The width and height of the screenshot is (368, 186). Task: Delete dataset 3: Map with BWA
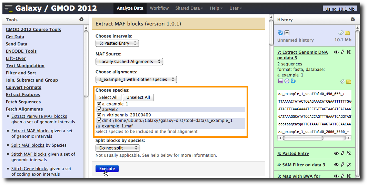[349, 176]
